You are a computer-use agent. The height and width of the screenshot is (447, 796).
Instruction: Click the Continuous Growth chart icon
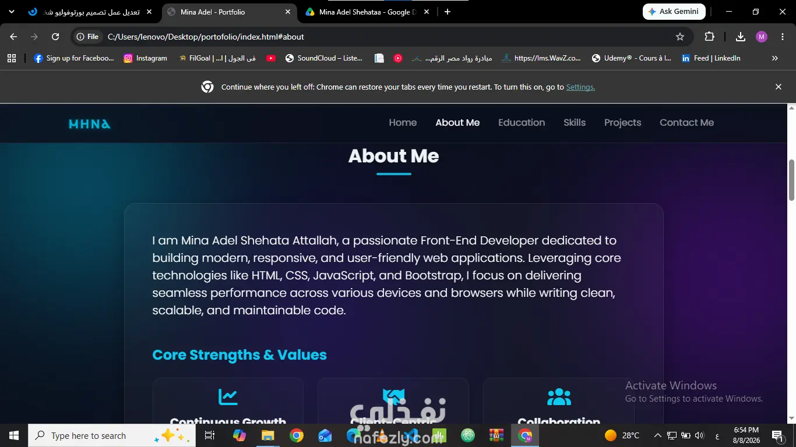click(x=228, y=396)
